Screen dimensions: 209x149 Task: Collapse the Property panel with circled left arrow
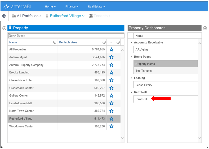[4, 28]
